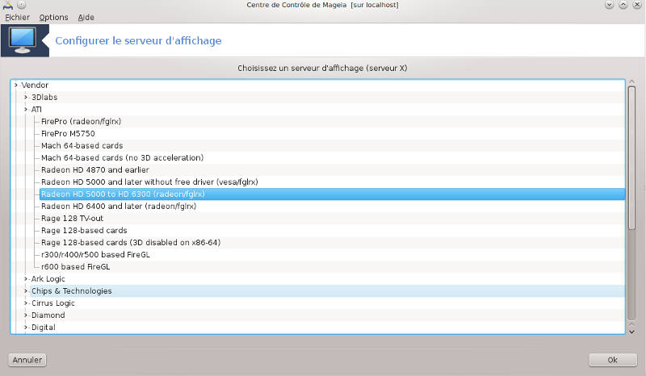The image size is (646, 376).
Task: Select r600 based FireGL entry
Action: 75,267
